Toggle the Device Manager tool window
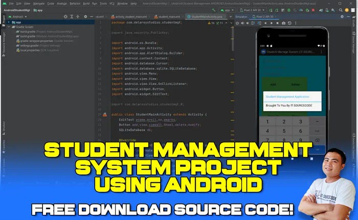The height and width of the screenshot is (220, 358). pos(354,43)
